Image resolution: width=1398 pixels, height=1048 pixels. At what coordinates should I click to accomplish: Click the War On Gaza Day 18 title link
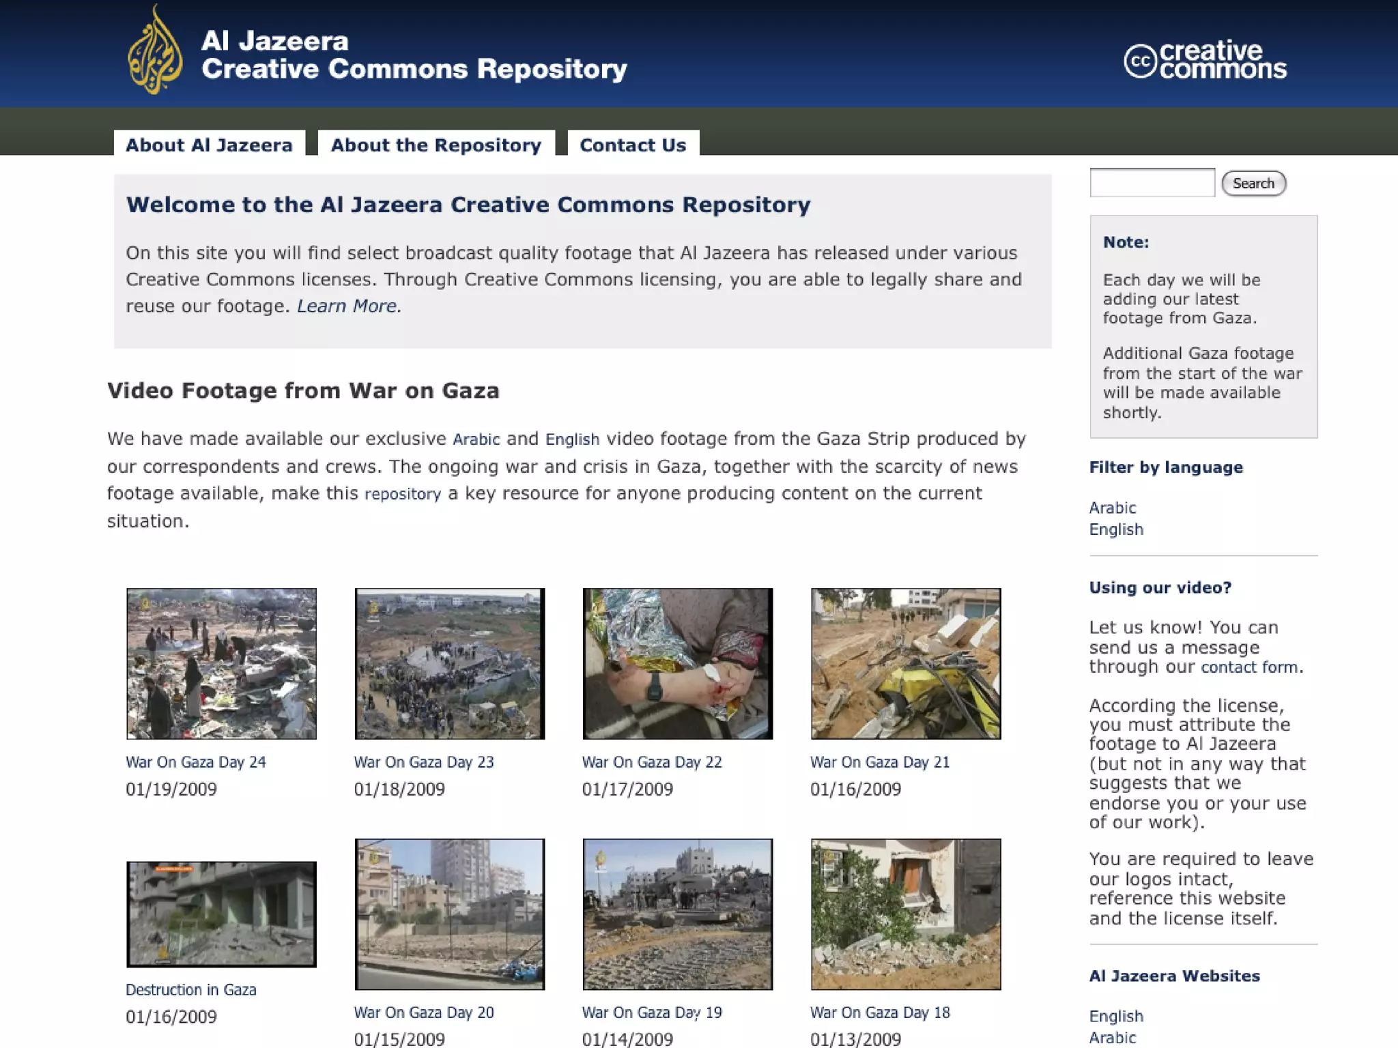pyautogui.click(x=879, y=1013)
